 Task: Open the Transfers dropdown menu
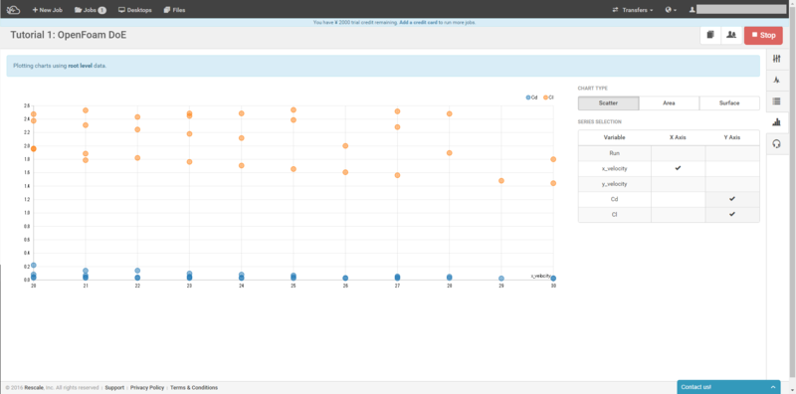(x=633, y=10)
